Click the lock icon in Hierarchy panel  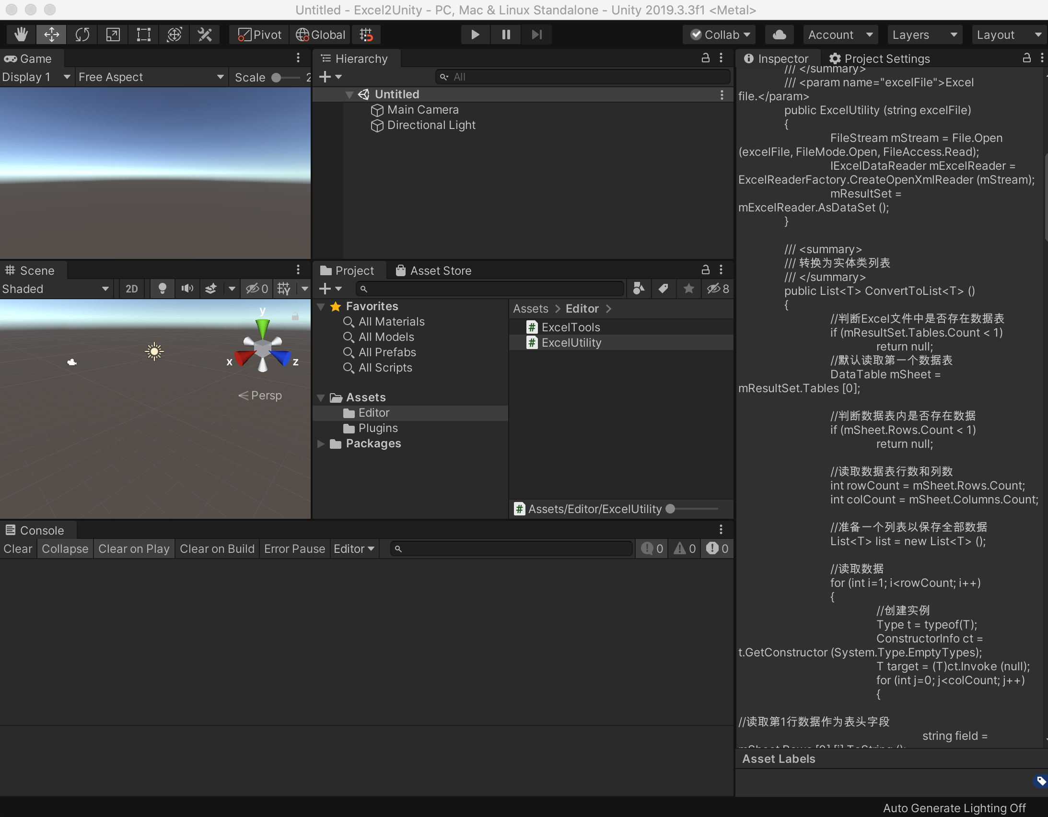(x=705, y=58)
